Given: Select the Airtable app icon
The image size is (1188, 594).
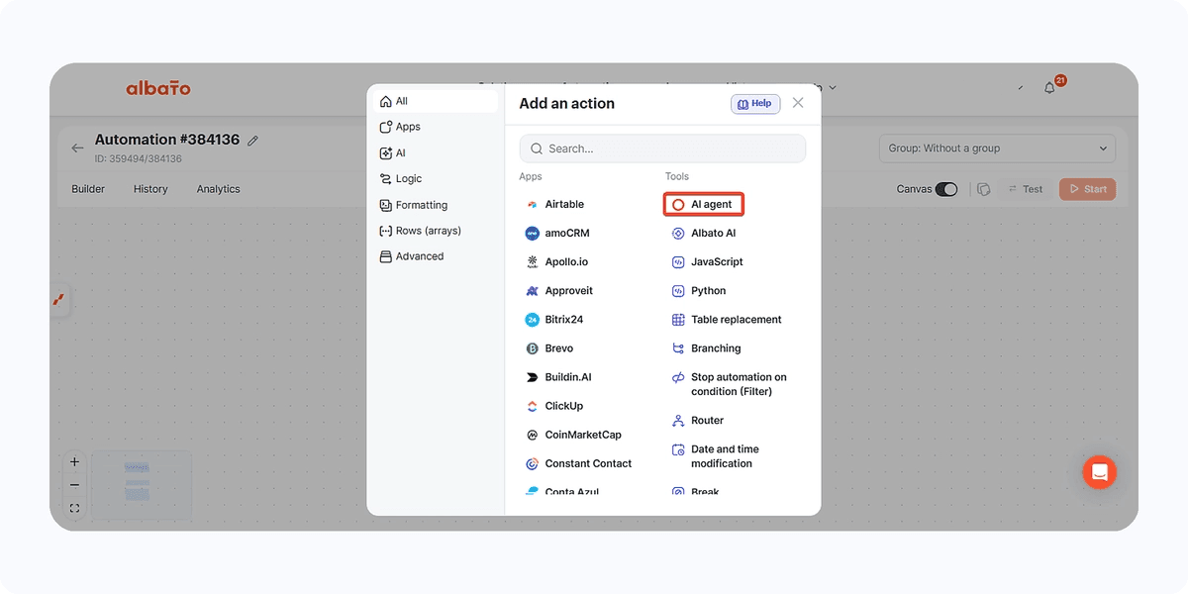Looking at the screenshot, I should click(533, 205).
